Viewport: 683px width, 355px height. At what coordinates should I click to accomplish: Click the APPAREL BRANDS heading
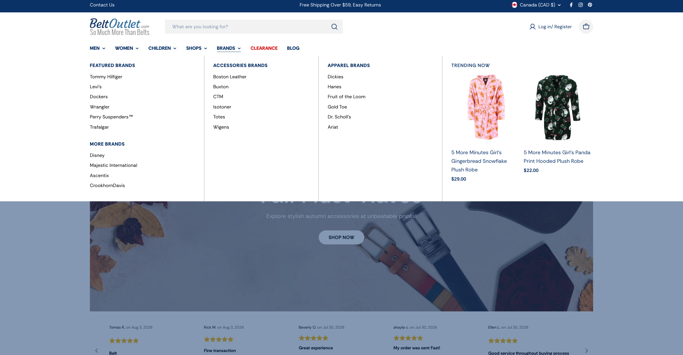[x=349, y=65]
